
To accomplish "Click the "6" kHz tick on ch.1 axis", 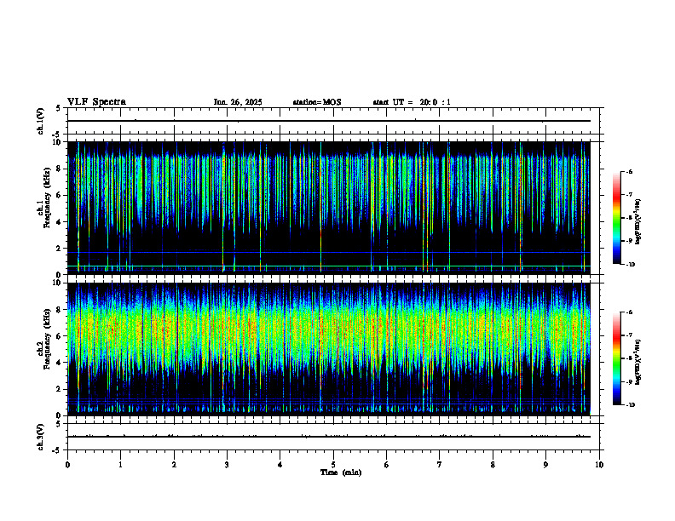I will (x=60, y=195).
